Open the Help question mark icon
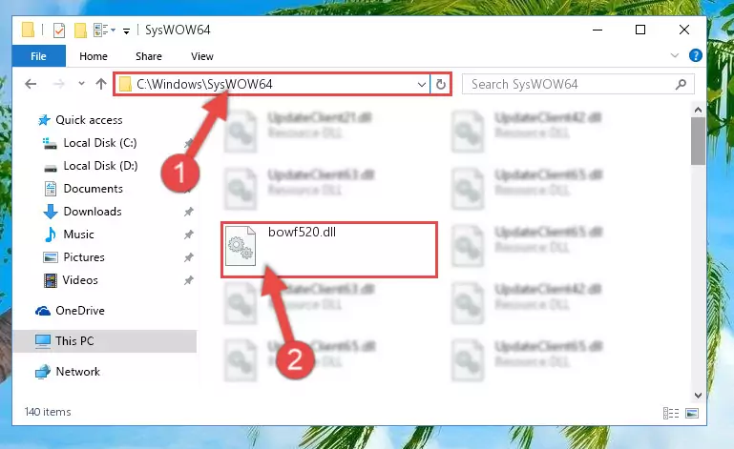This screenshot has width=734, height=449. 695,55
